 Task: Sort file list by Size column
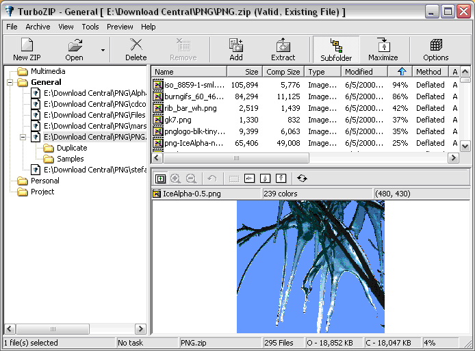coord(244,72)
